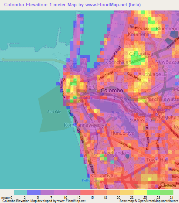179x203 pixels.
Task: Click the purple 'Maradana' station label
Action: [159, 110]
